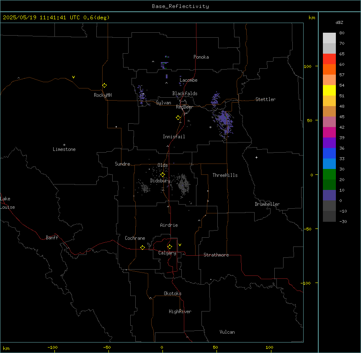Click the Banff label

tap(52, 238)
